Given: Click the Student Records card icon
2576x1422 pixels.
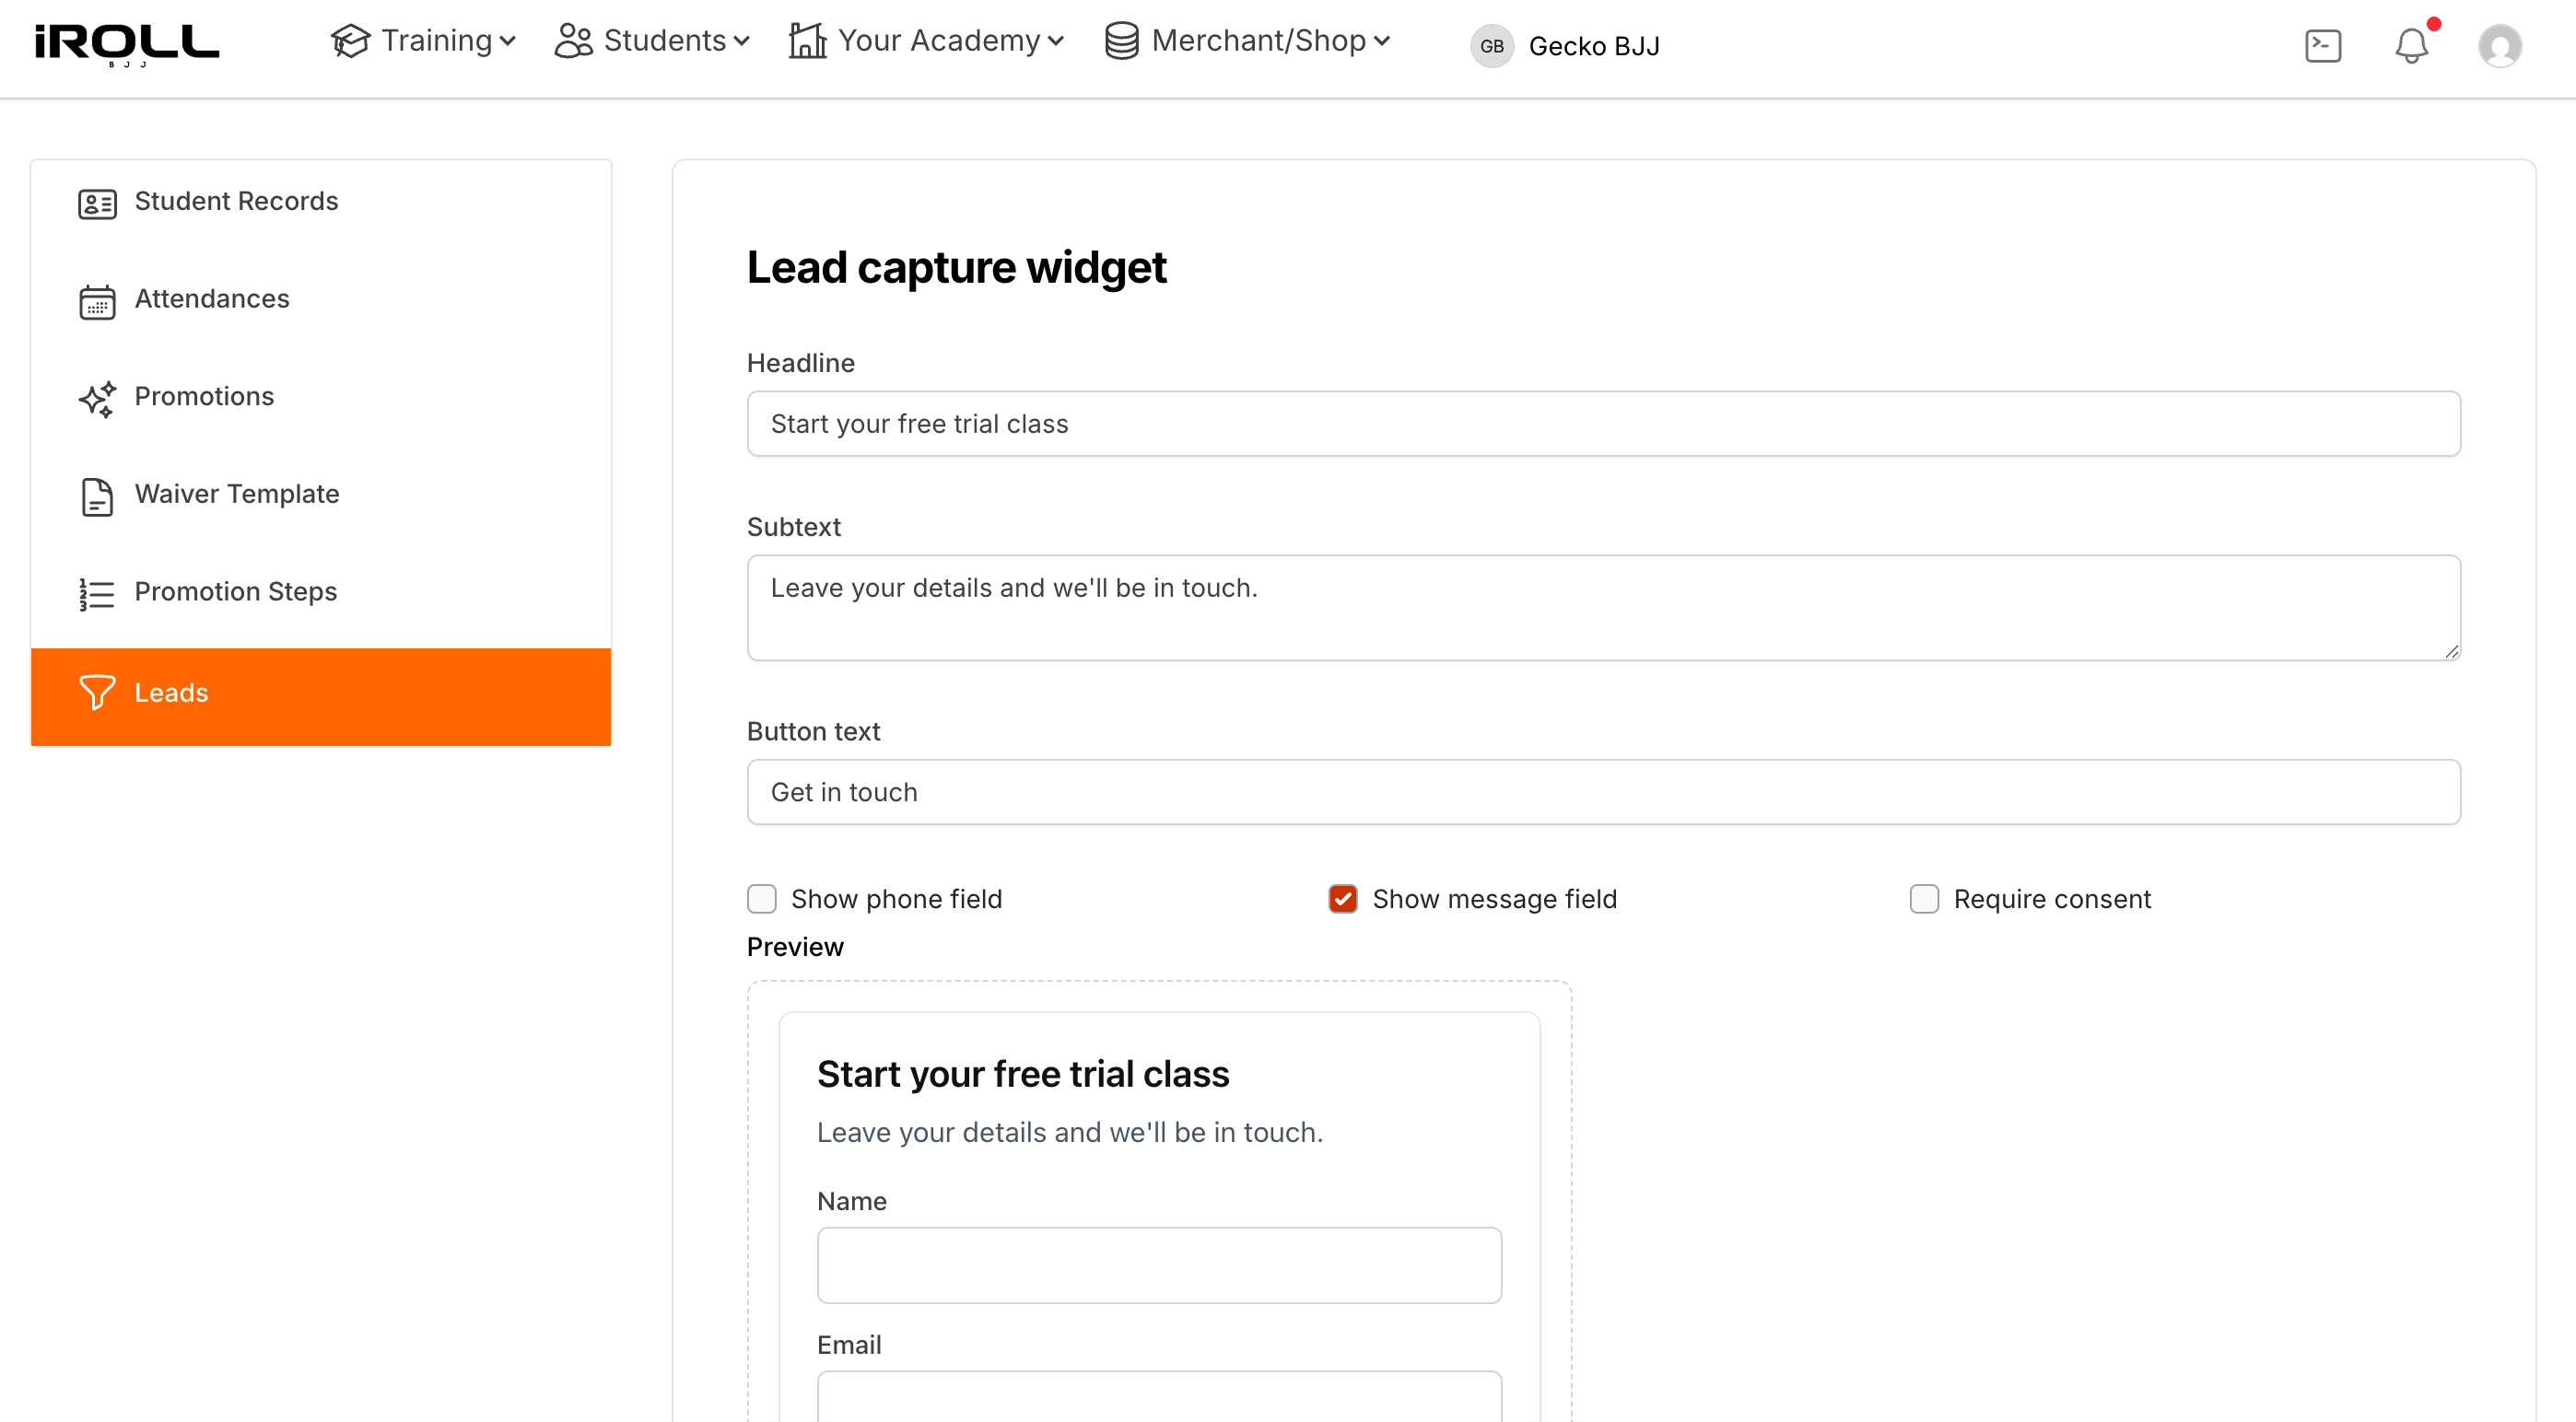Looking at the screenshot, I should (x=97, y=204).
